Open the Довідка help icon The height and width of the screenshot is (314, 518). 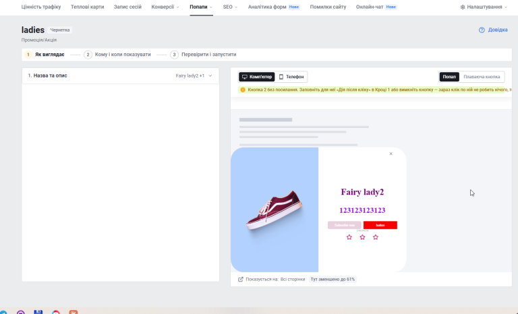(482, 30)
